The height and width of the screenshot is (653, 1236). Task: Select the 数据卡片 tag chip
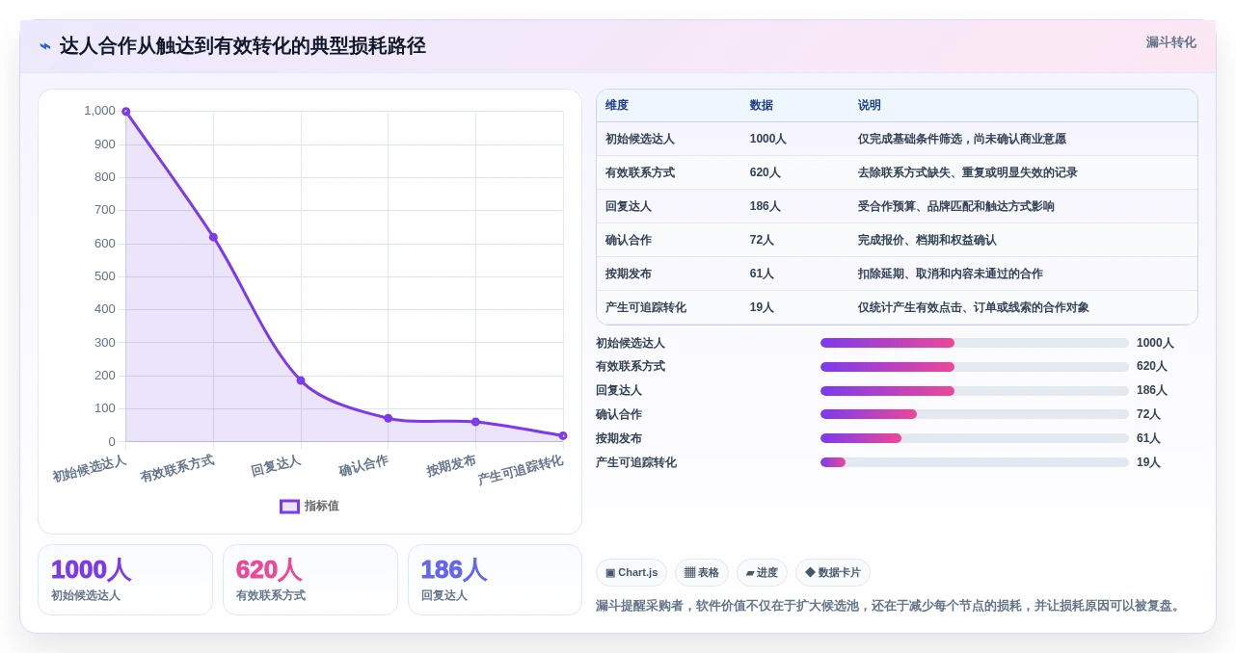coord(833,572)
